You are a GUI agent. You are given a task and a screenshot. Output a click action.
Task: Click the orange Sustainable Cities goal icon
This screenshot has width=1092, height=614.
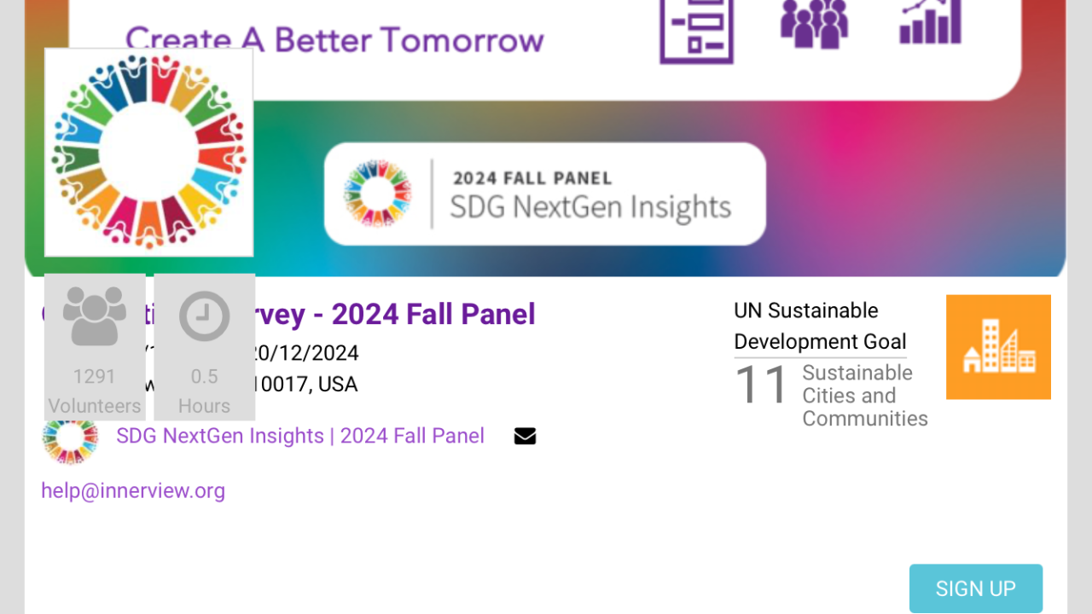pyautogui.click(x=998, y=347)
